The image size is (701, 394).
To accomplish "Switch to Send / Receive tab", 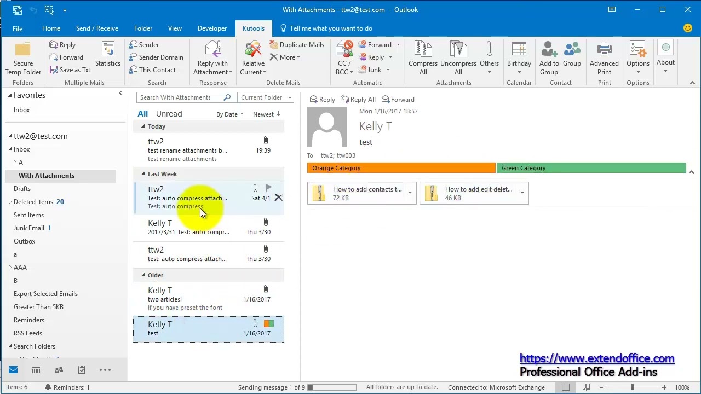I will [97, 28].
